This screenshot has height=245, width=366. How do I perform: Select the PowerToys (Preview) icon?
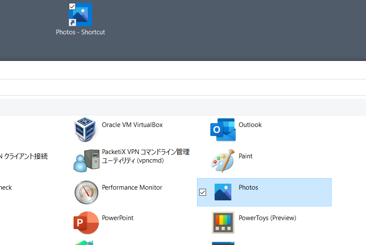(223, 223)
